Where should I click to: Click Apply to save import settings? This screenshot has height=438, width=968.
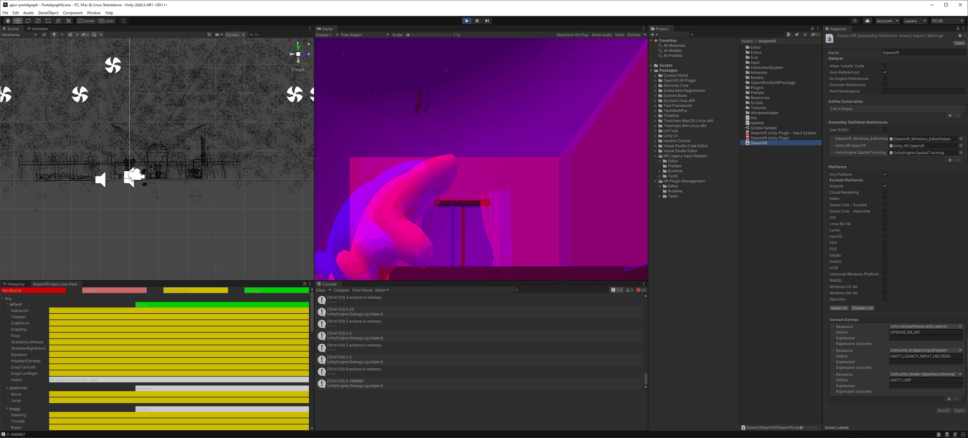(959, 410)
